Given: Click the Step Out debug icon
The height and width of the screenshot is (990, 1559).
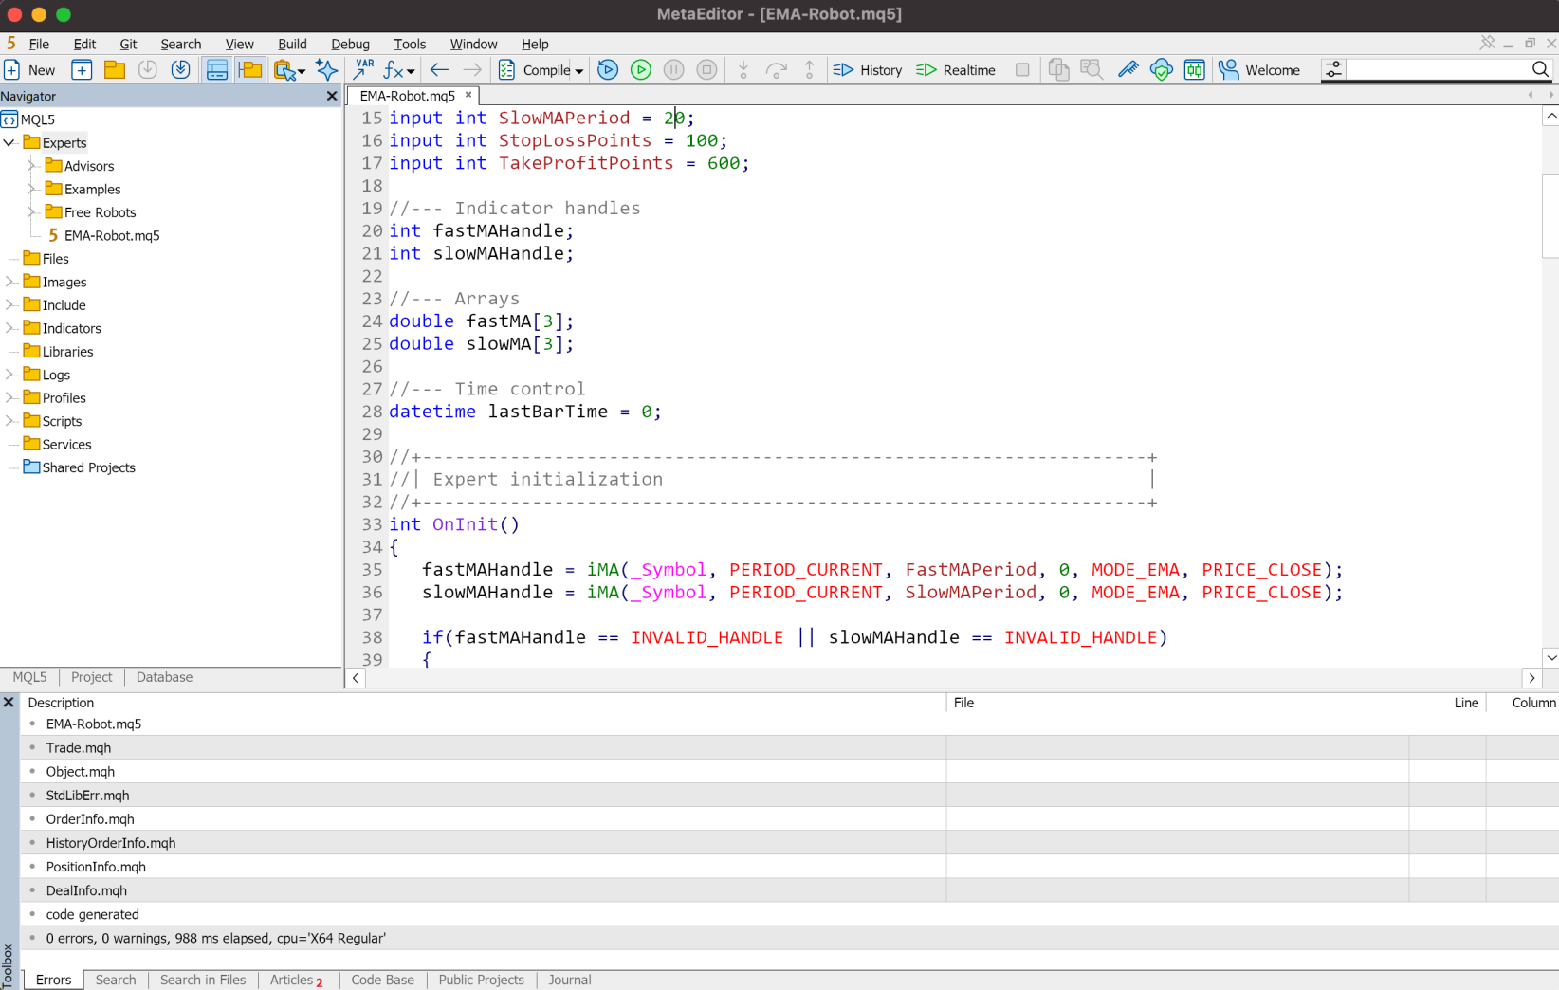Looking at the screenshot, I should [x=809, y=70].
